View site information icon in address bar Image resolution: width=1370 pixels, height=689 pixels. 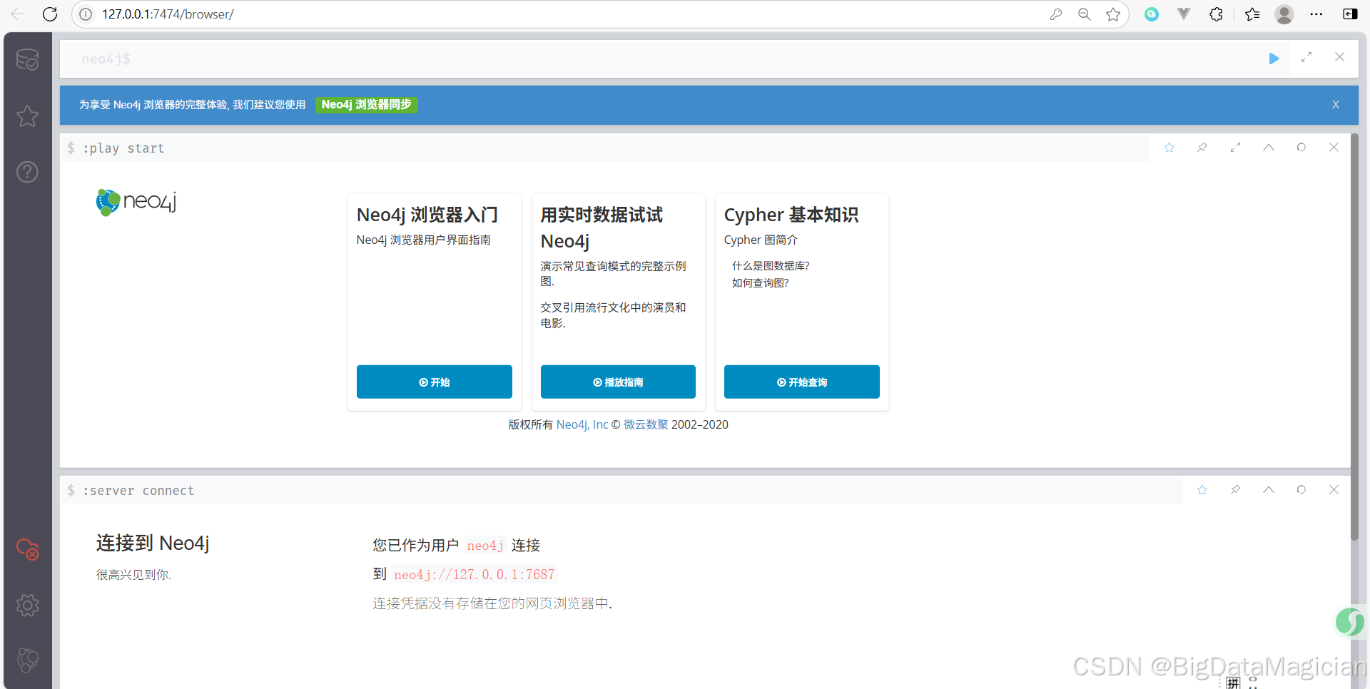pos(86,14)
